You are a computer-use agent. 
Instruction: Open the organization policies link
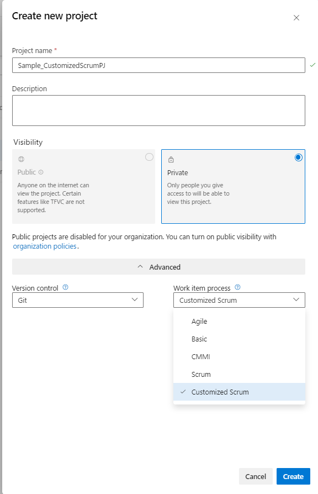45,246
